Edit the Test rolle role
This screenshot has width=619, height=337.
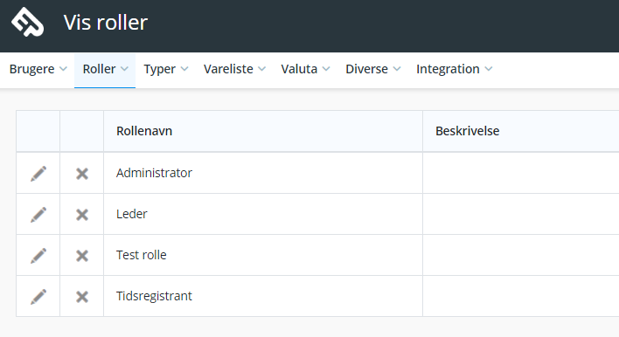[x=38, y=256]
